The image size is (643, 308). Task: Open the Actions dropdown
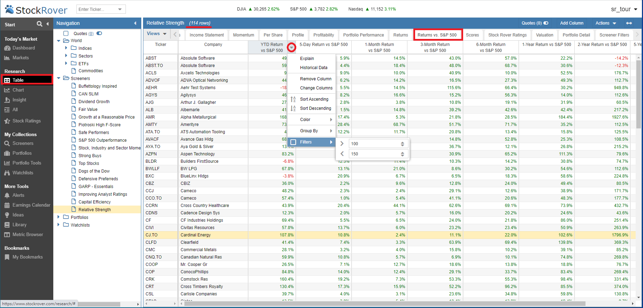[606, 23]
